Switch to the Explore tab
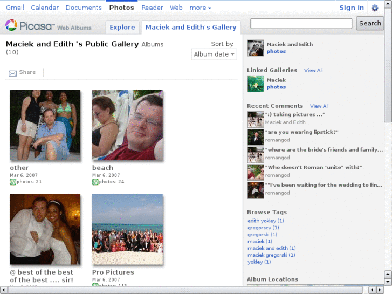 122,28
